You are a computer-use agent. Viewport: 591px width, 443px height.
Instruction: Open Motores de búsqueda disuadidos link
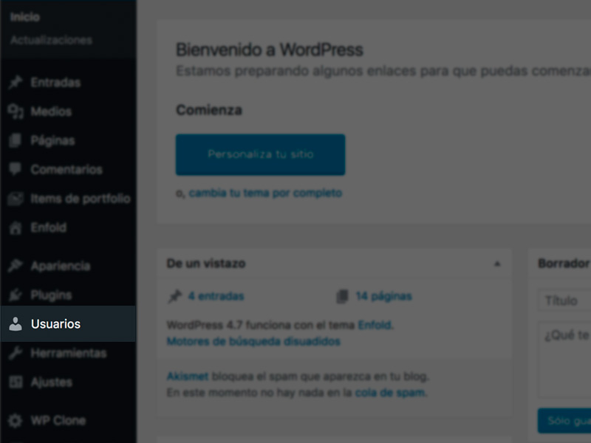coord(253,342)
